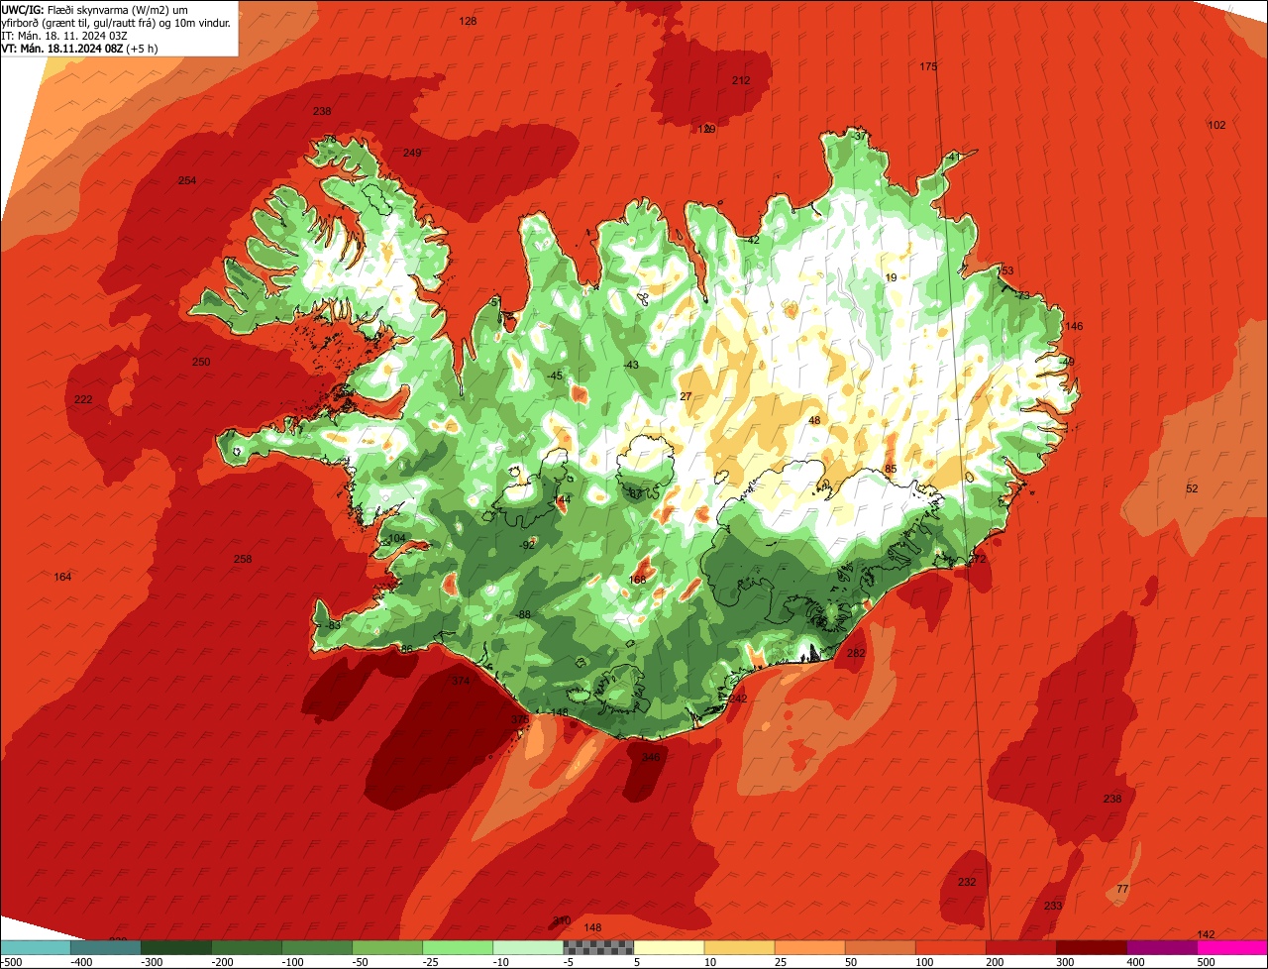Click the 258 value west of Reykjanes
1268x969 pixels.
tap(243, 559)
